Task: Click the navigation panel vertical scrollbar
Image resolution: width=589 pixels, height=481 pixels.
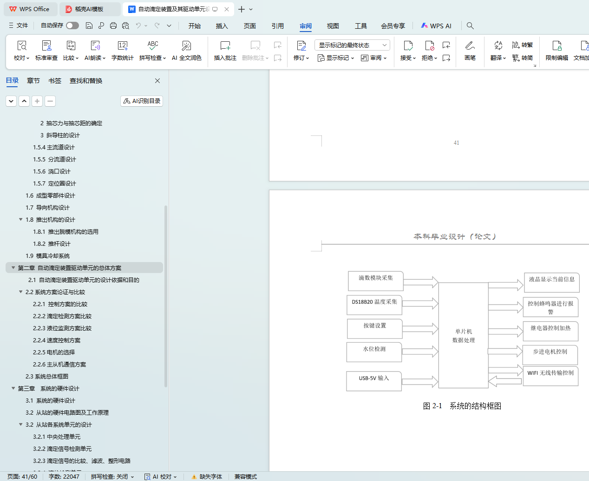Action: (x=166, y=278)
